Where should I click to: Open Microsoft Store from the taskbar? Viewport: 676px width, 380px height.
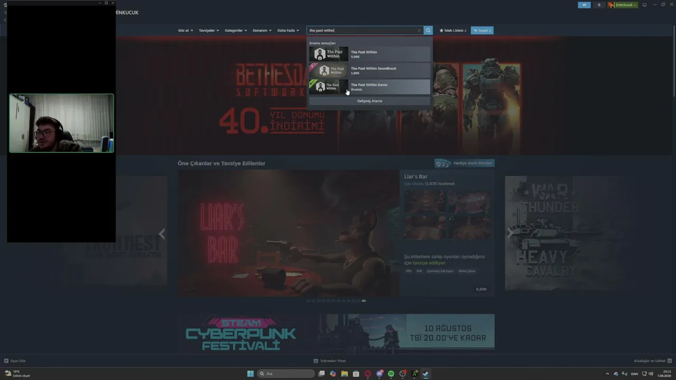356,374
